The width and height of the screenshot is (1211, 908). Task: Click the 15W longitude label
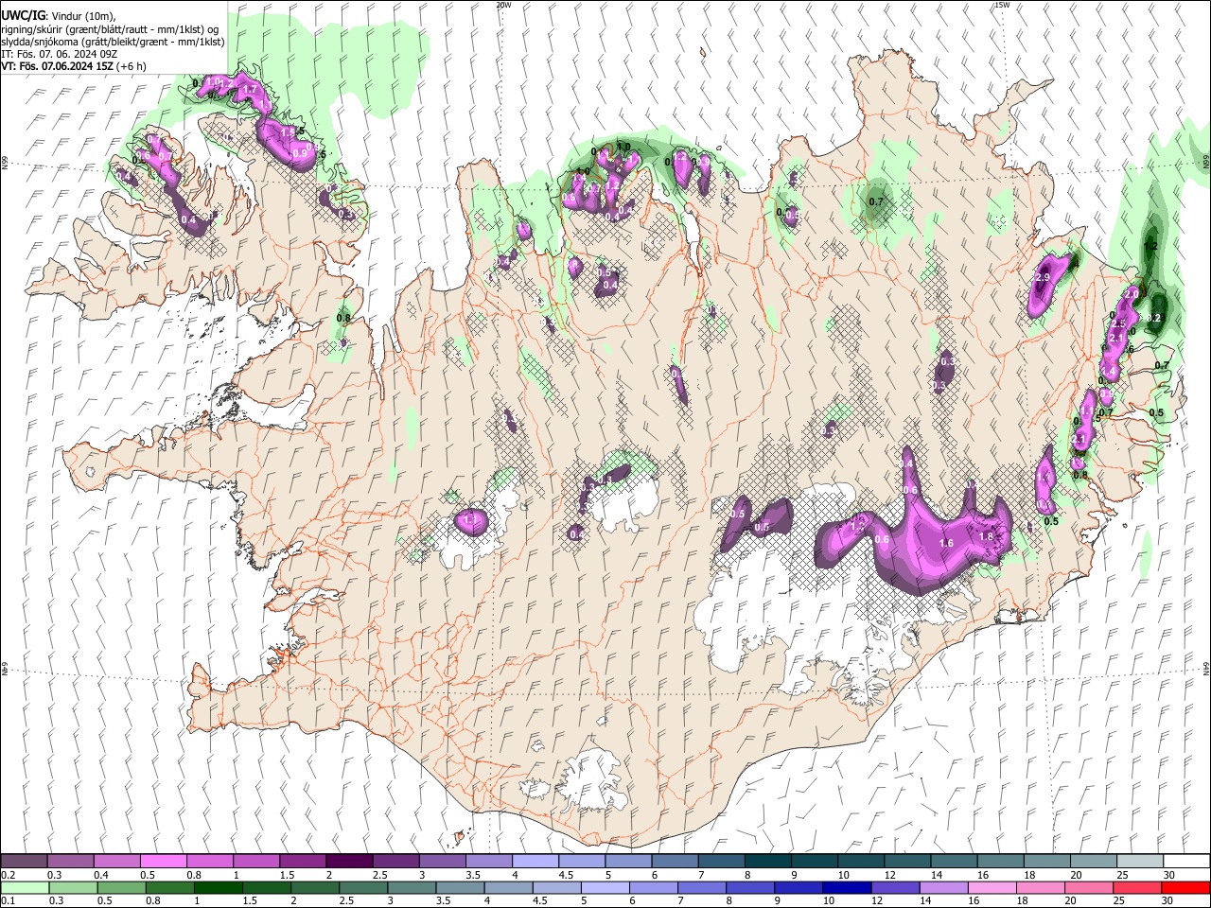[x=1002, y=5]
